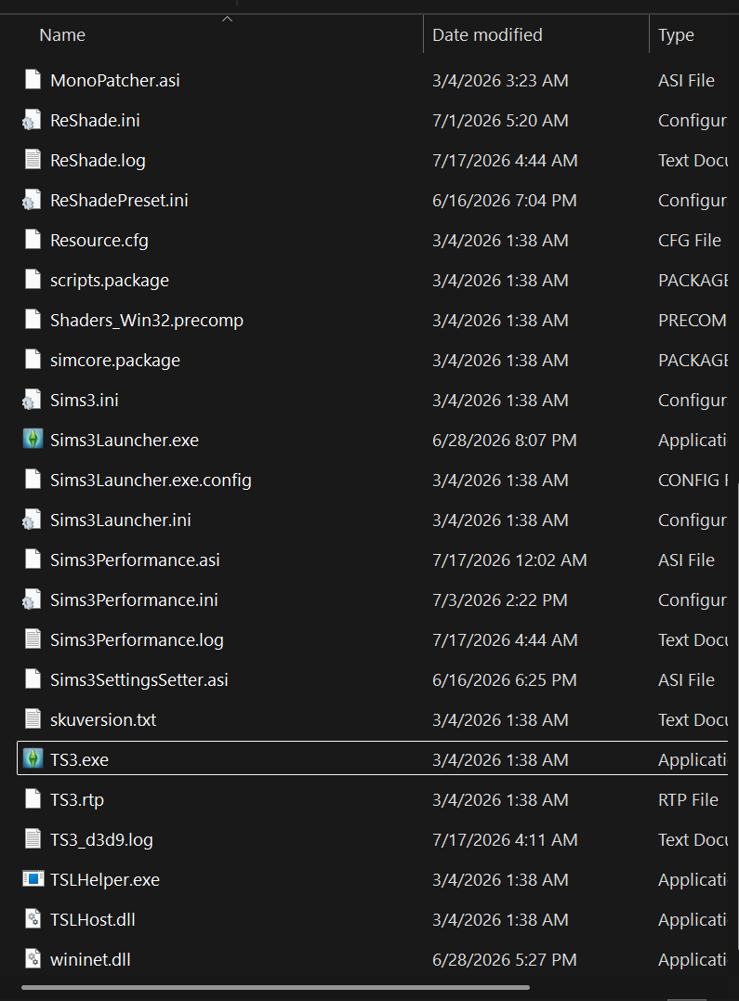Click the simcore.package file icon
This screenshot has width=739, height=1001.
tap(33, 360)
